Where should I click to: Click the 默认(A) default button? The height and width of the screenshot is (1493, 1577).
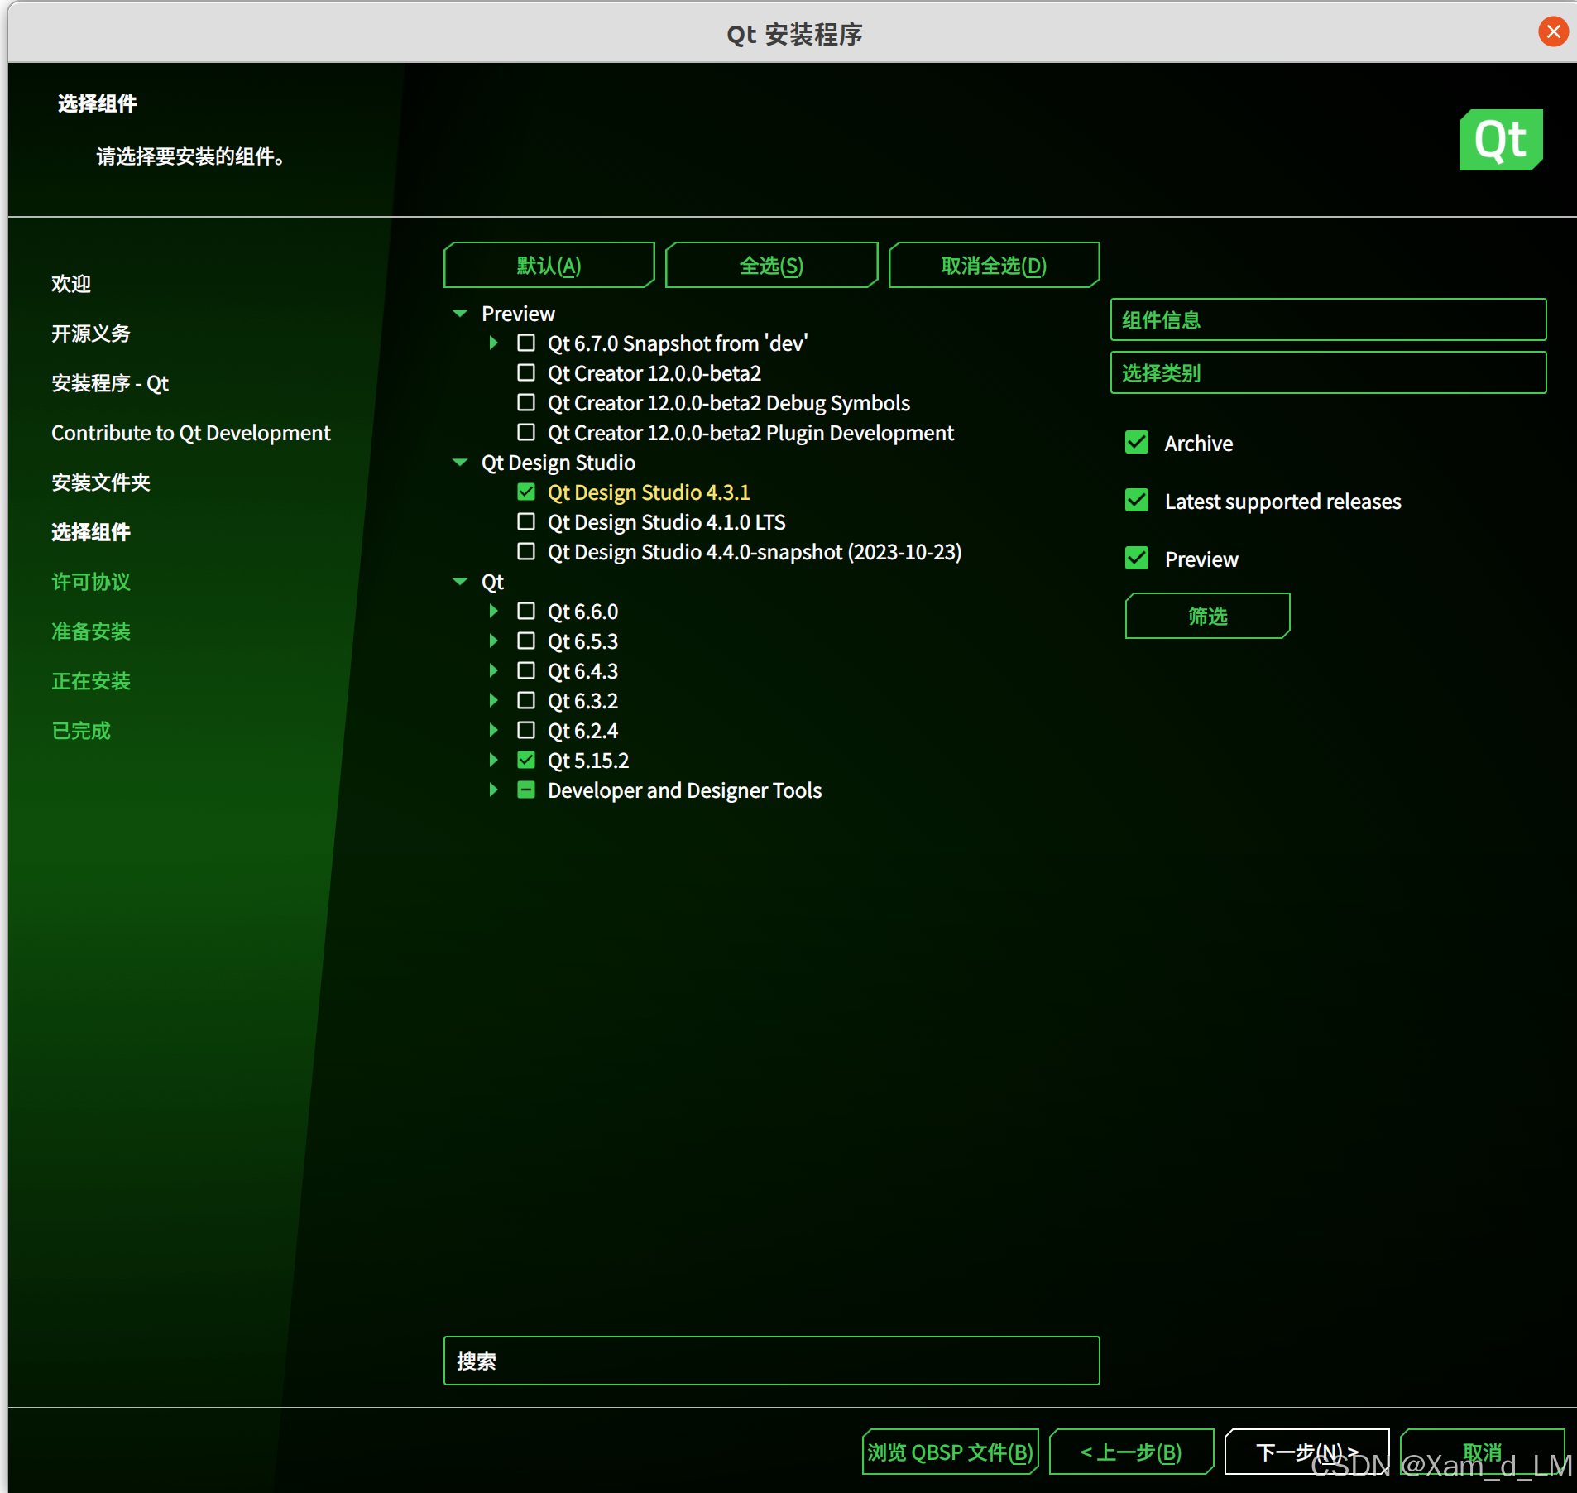(549, 265)
